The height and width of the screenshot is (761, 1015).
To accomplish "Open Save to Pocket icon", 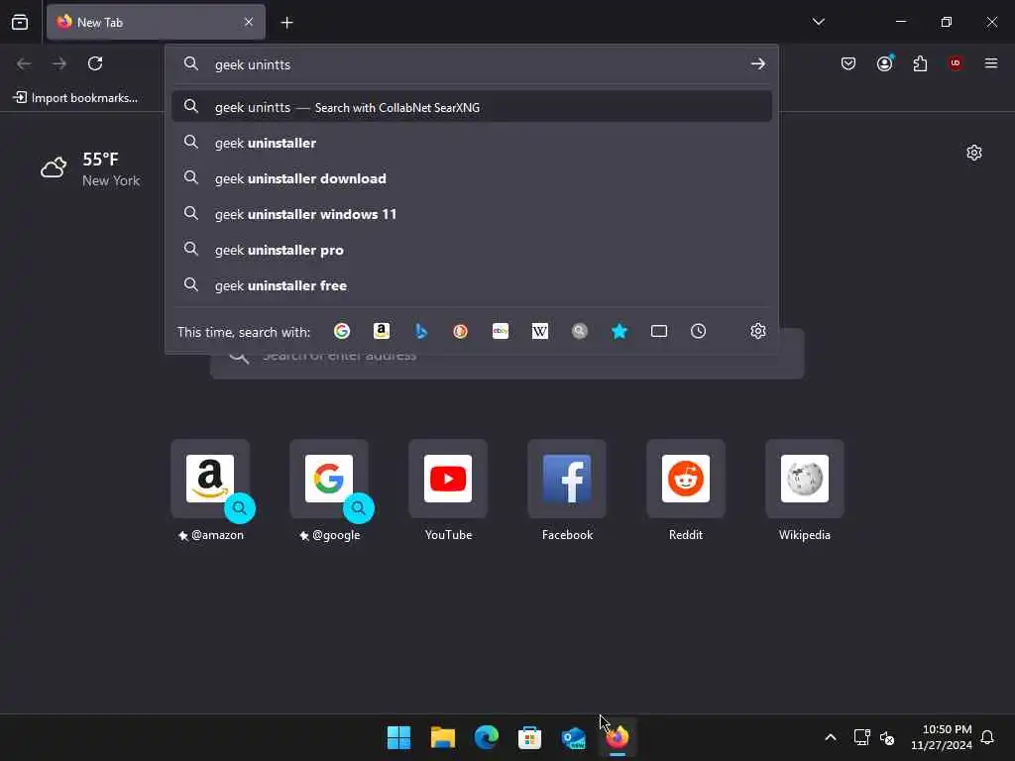I will click(x=848, y=63).
